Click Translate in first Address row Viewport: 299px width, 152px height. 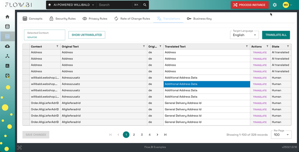[260, 52]
